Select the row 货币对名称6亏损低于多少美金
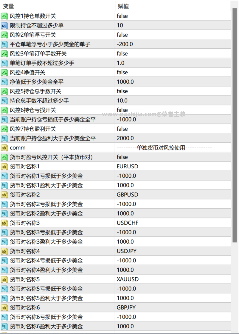Viewport: 239px width, 334px height. pyautogui.click(x=115, y=317)
